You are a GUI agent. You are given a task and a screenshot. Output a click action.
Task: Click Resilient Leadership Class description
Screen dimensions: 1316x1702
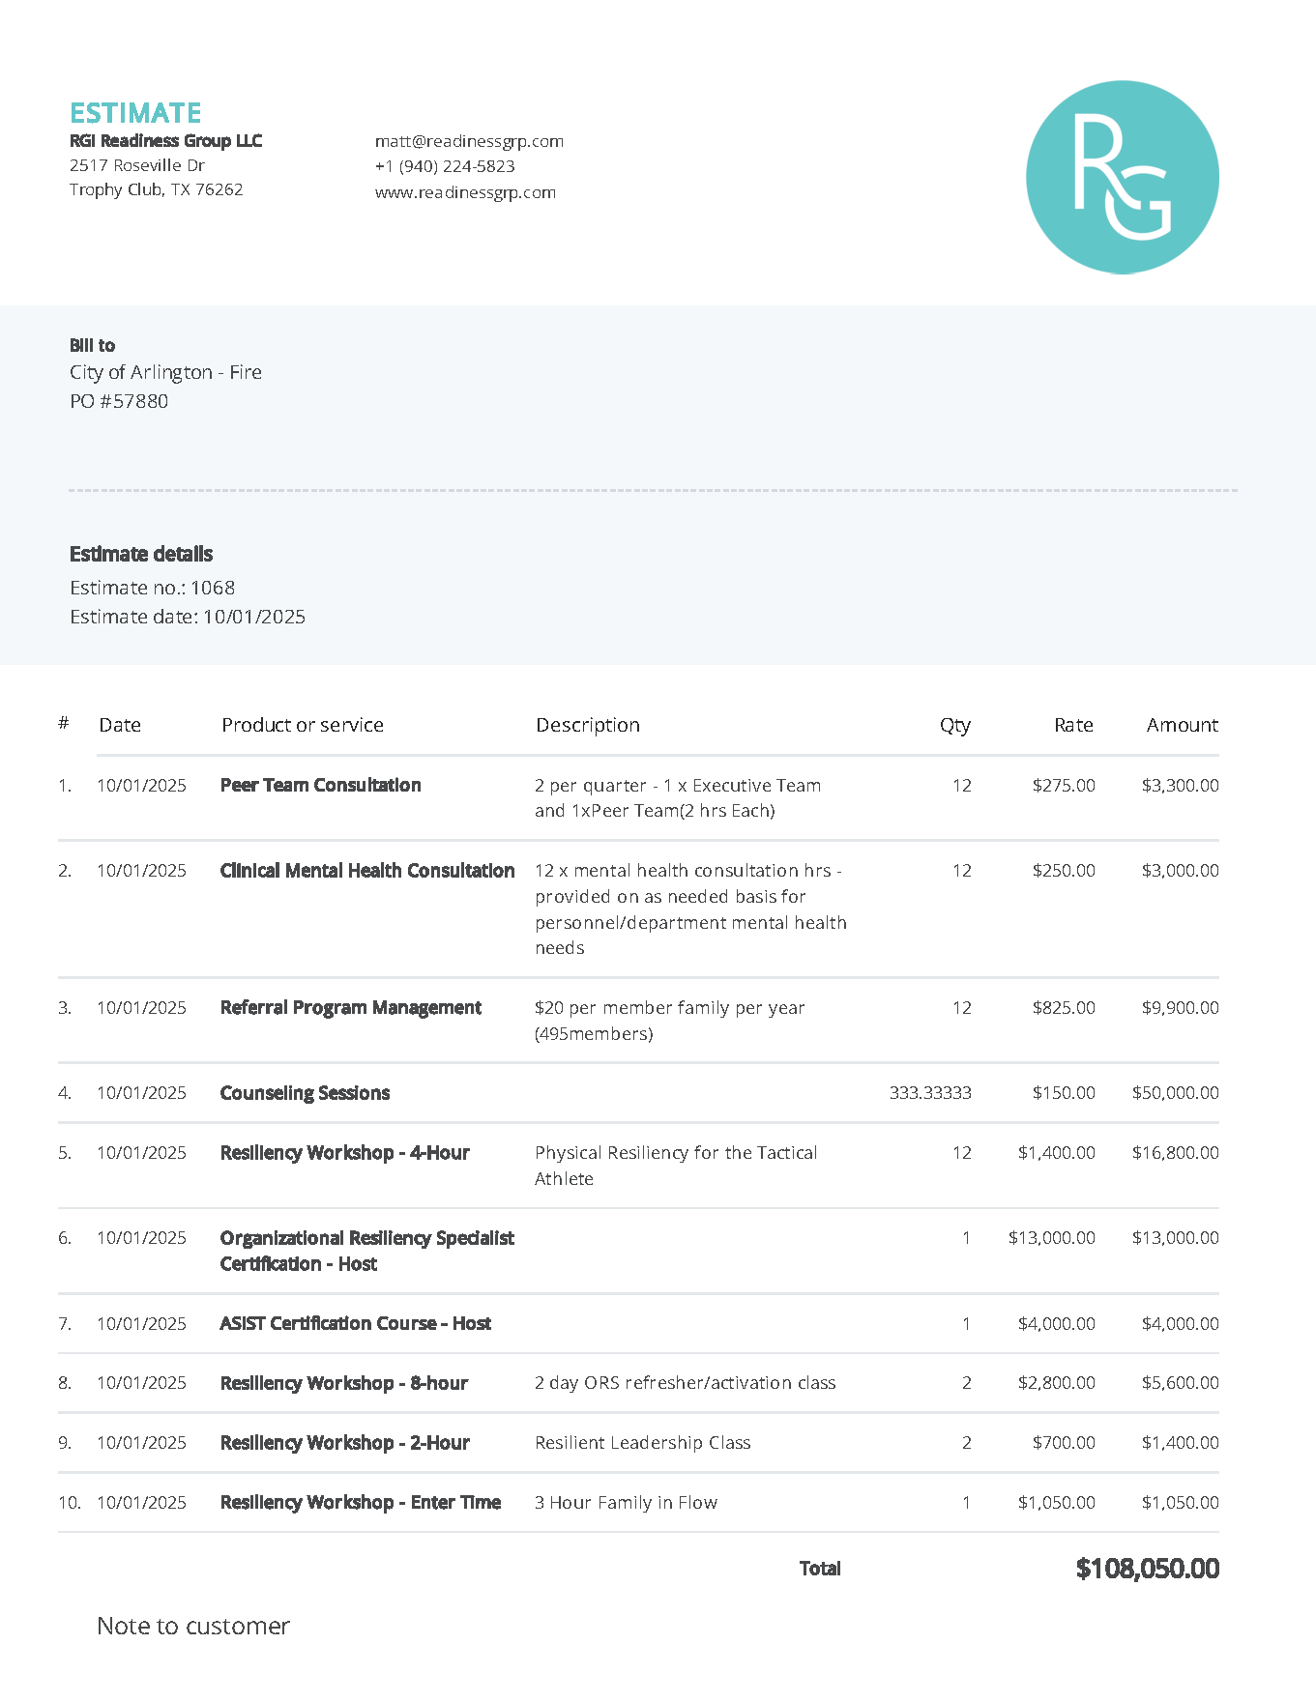click(642, 1443)
